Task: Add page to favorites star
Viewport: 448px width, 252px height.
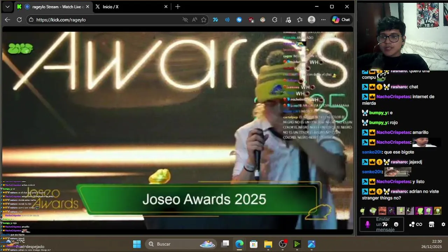Action: [x=204, y=20]
